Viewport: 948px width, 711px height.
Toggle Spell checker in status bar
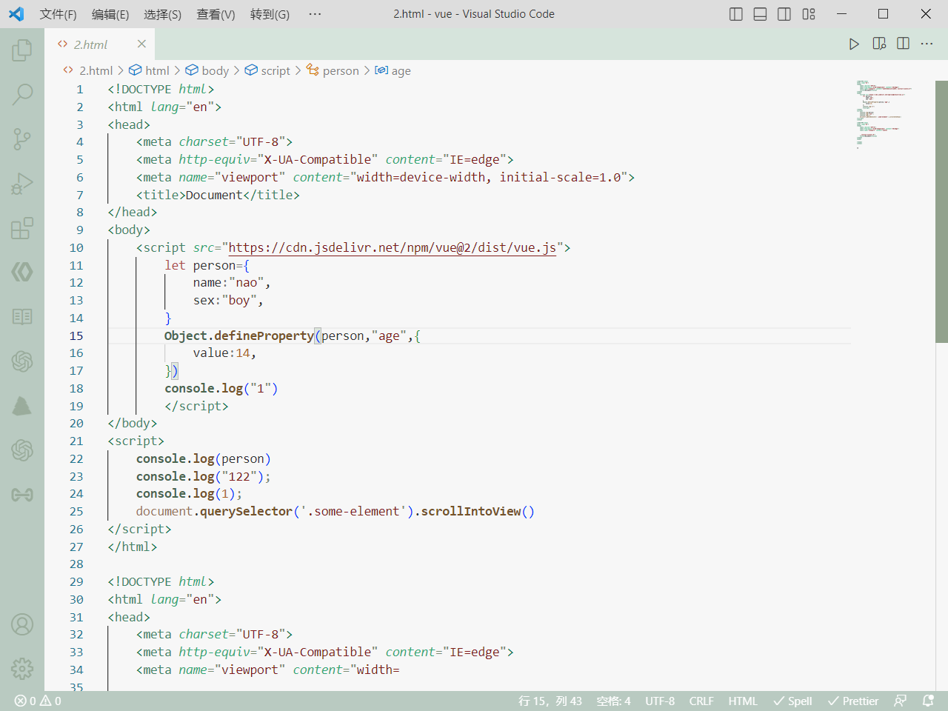[792, 701]
